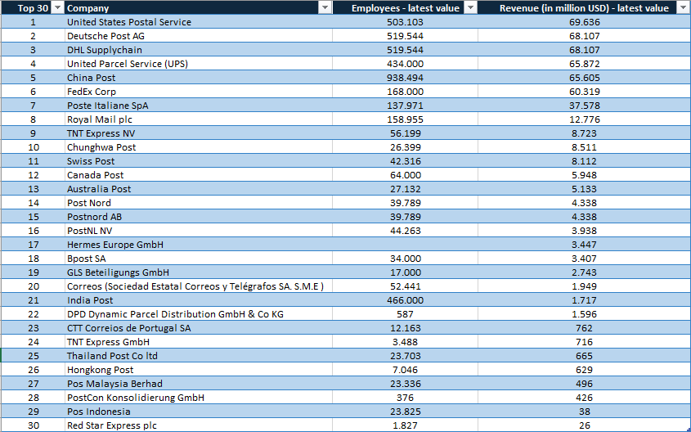Select the 'Deutsche Post AG' cell
The width and height of the screenshot is (691, 432).
point(199,36)
